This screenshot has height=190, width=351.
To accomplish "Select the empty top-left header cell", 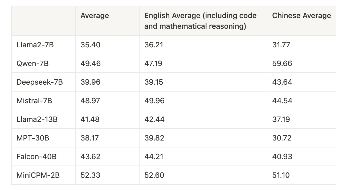I will 43,21.
